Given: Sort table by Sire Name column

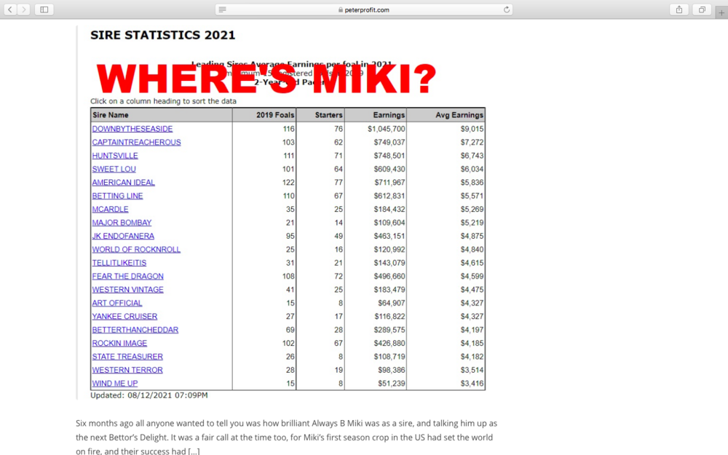Looking at the screenshot, I should pyautogui.click(x=111, y=115).
